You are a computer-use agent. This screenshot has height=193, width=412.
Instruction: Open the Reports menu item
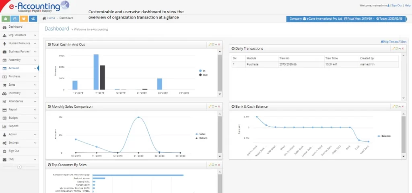pos(14,126)
